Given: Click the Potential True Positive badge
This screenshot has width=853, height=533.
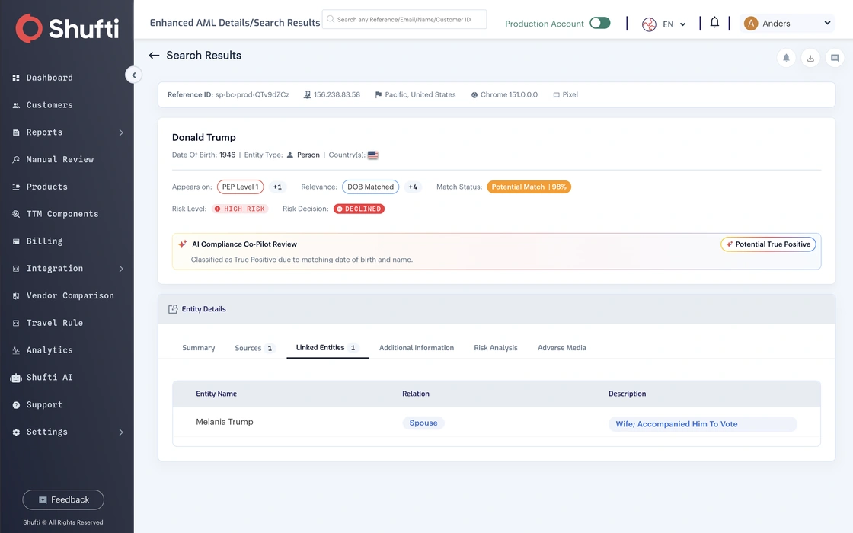Looking at the screenshot, I should pyautogui.click(x=768, y=244).
